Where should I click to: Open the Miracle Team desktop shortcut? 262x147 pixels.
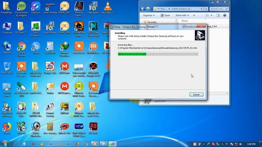79,9
